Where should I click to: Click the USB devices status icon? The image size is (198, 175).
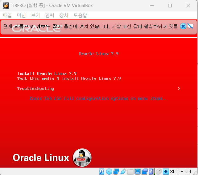[123, 172]
